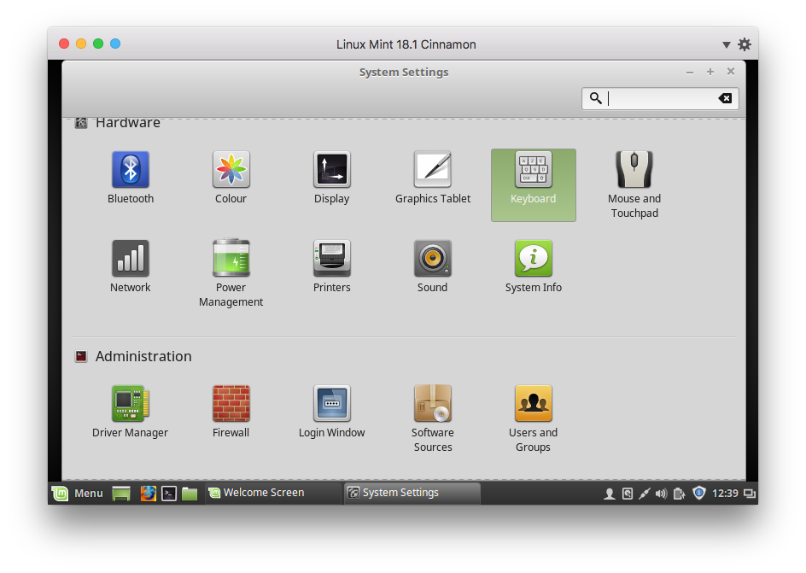Click the removable drives tray icon

(x=627, y=494)
